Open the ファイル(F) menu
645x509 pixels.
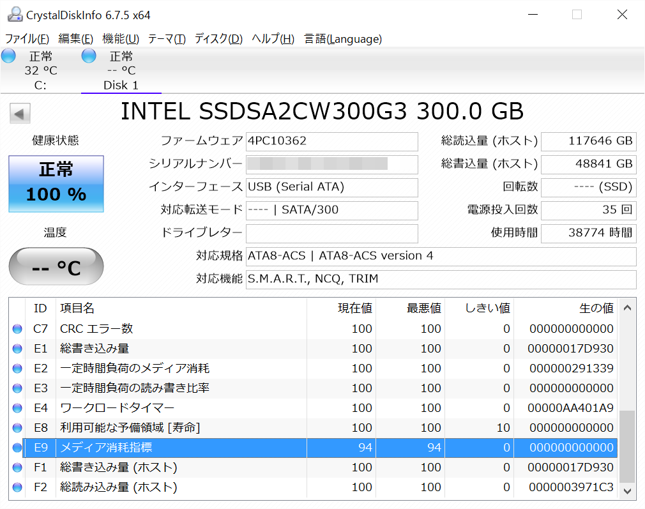27,39
